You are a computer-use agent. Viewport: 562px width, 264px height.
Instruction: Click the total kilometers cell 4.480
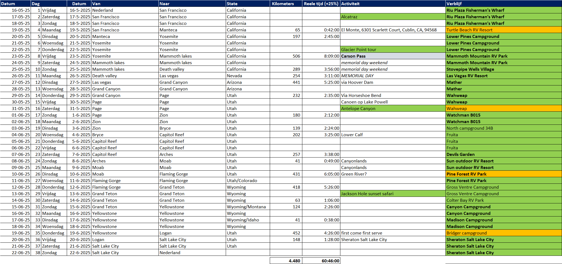click(286, 261)
